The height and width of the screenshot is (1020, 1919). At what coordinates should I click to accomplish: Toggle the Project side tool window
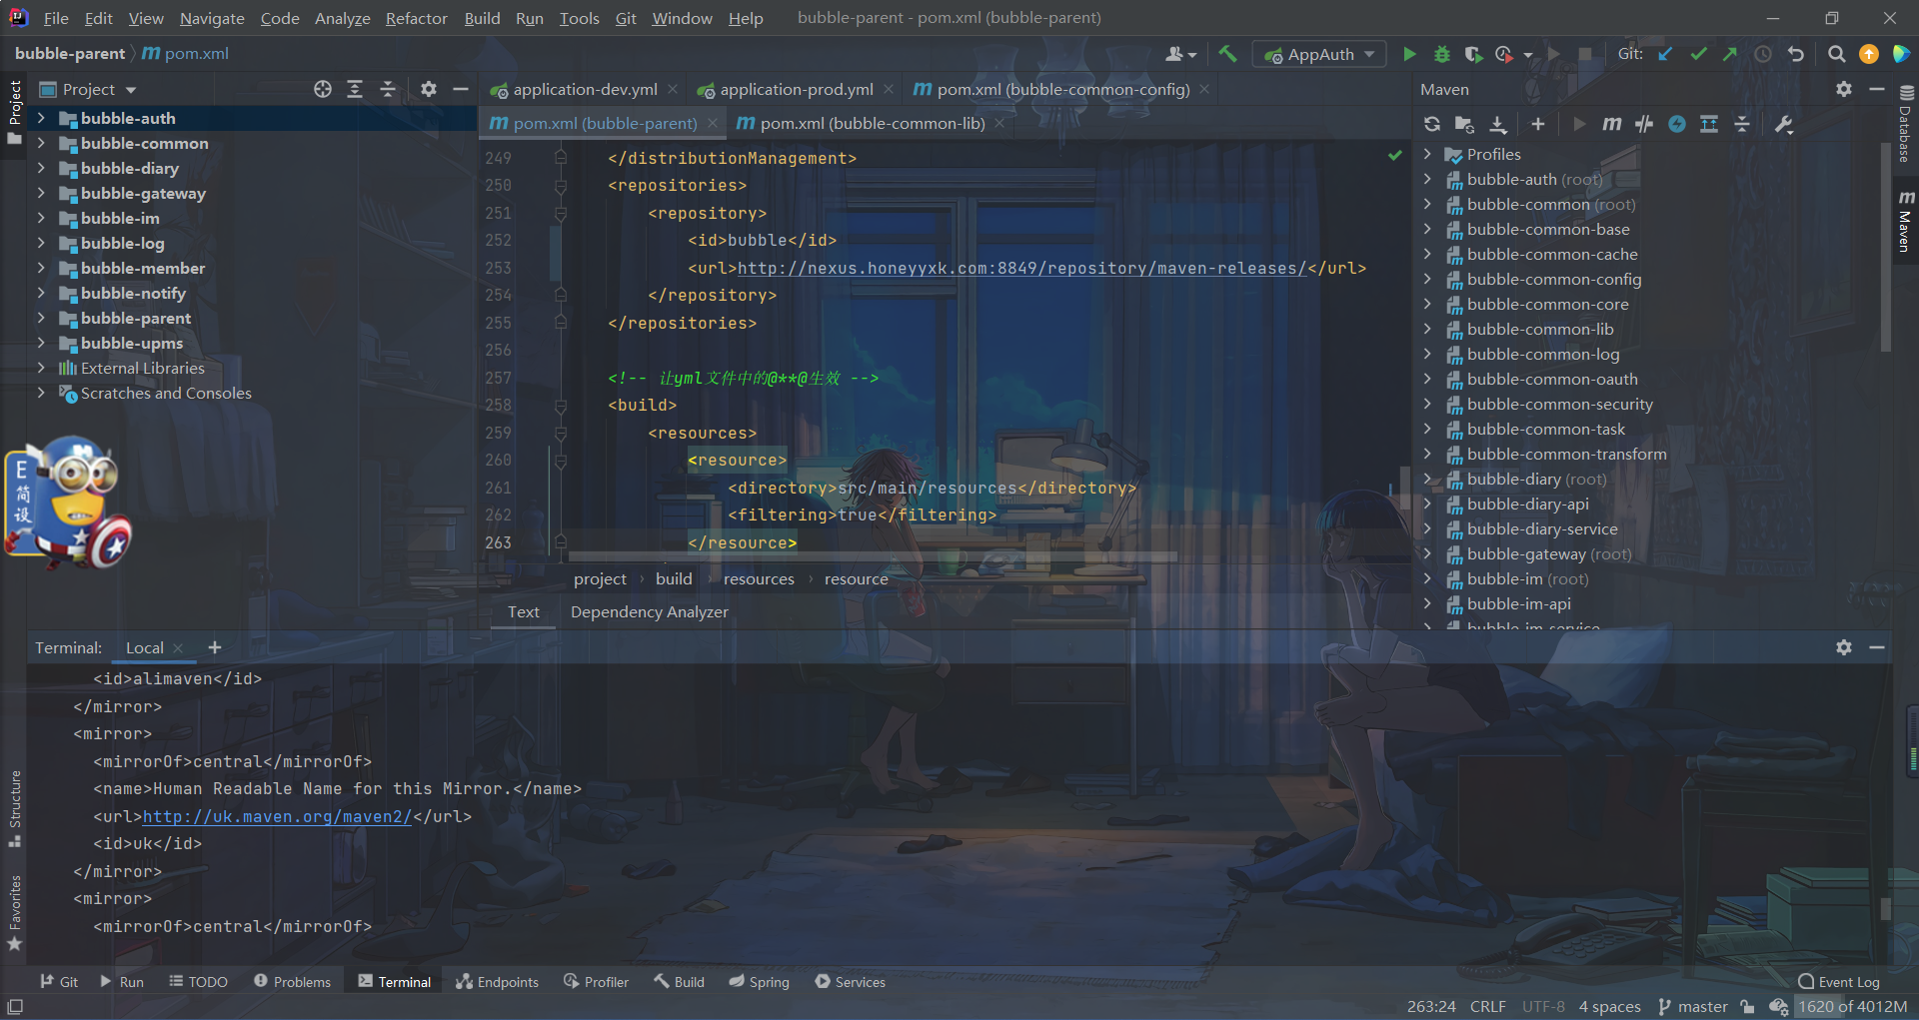(x=15, y=112)
